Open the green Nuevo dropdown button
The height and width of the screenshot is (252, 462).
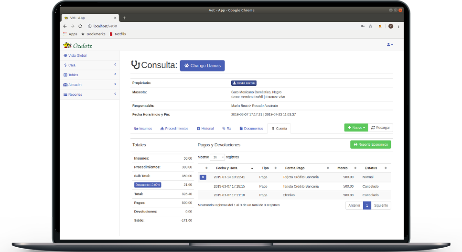(x=356, y=128)
